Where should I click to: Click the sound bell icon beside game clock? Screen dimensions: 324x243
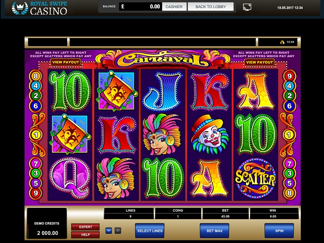tap(282, 42)
